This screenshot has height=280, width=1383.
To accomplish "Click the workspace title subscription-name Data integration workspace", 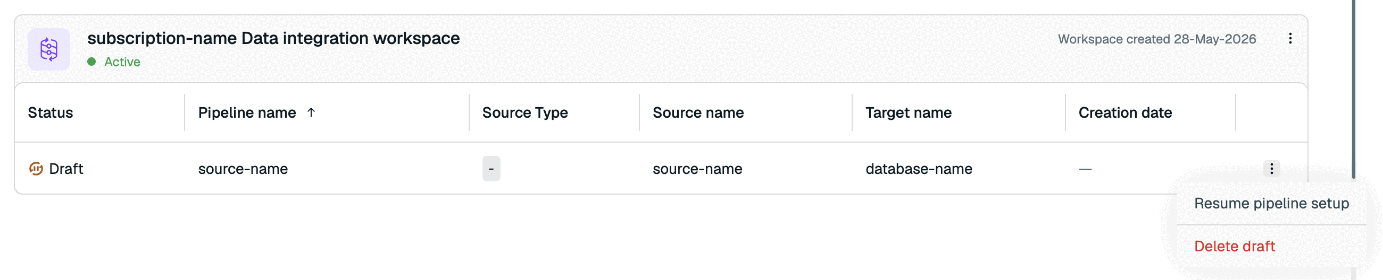I will point(273,39).
